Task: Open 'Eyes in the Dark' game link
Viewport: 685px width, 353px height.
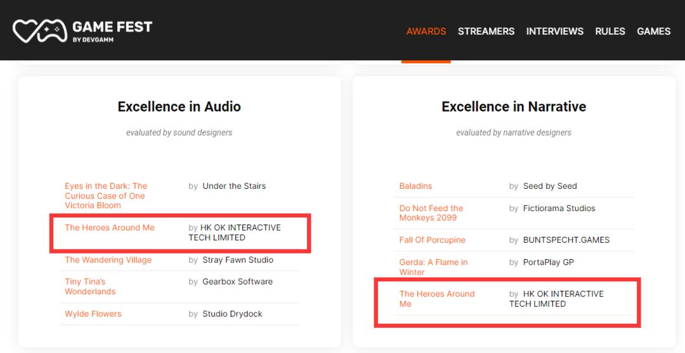Action: tap(106, 195)
